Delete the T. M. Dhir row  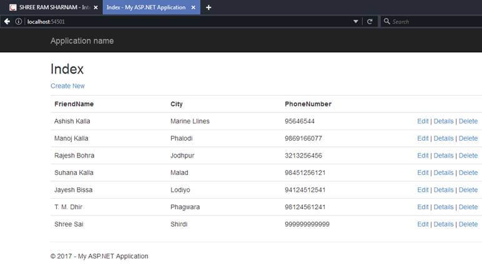click(x=468, y=207)
